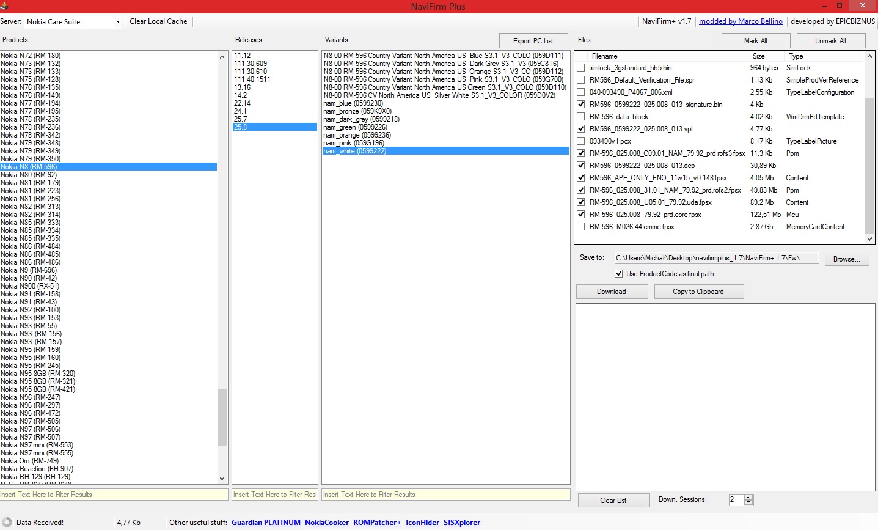Uncheck the RM-596_025.008_79.92_prd.core.fpsx checkbox
This screenshot has width=878, height=530.
click(x=580, y=215)
